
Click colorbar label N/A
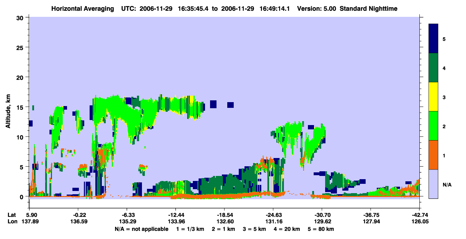[x=447, y=185]
